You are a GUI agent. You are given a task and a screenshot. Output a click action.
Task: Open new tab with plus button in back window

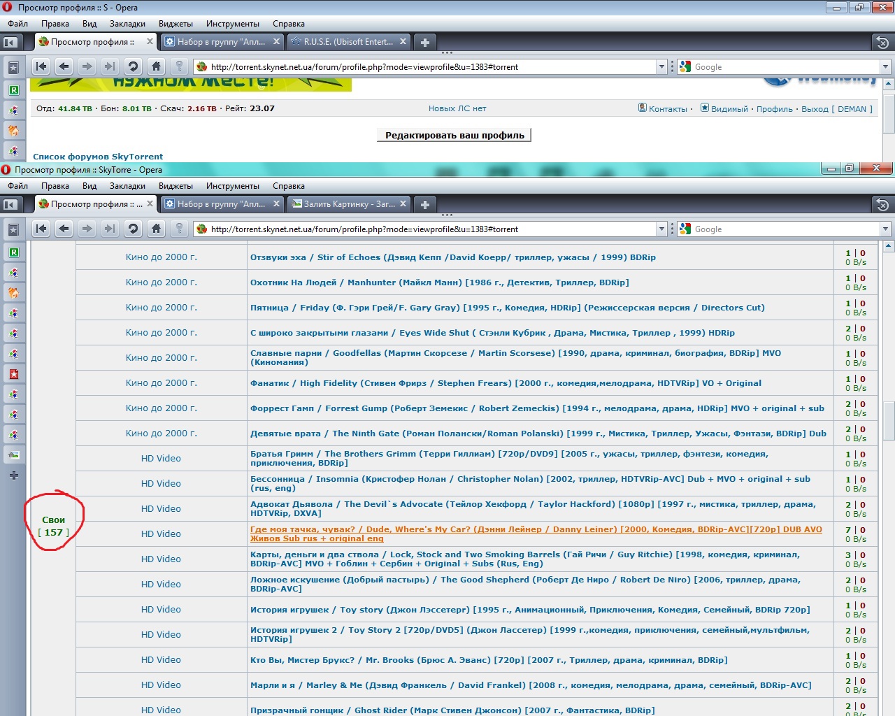pyautogui.click(x=424, y=42)
